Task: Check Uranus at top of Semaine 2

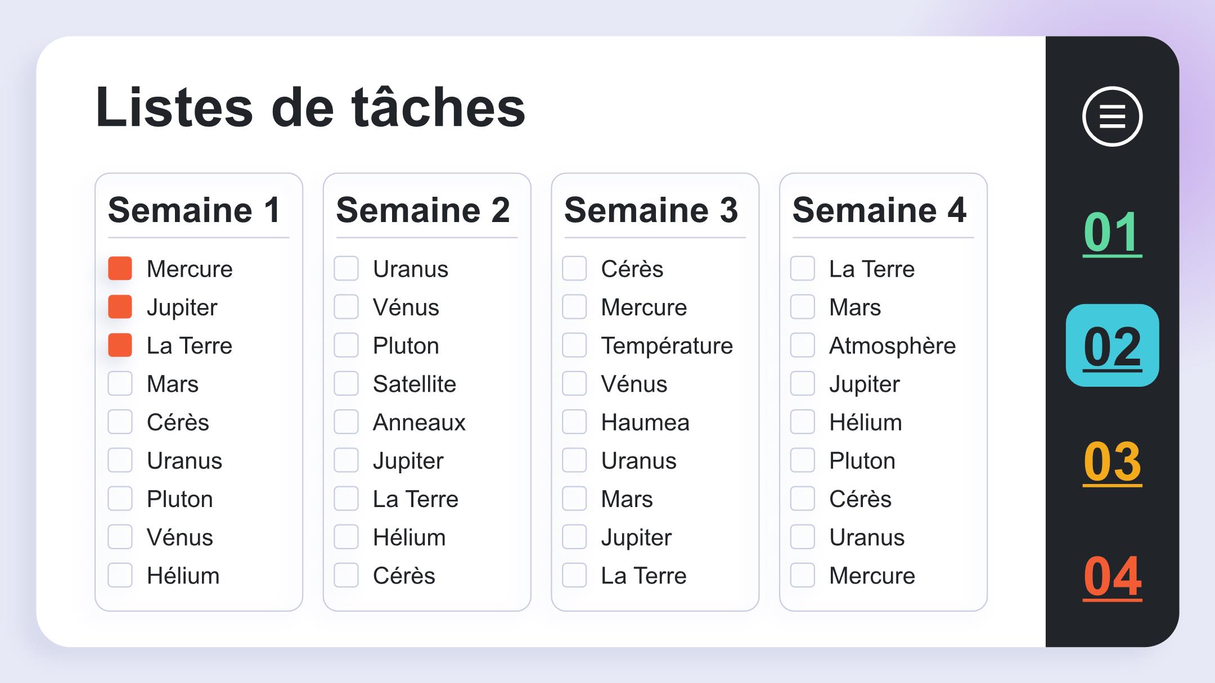Action: pos(346,268)
